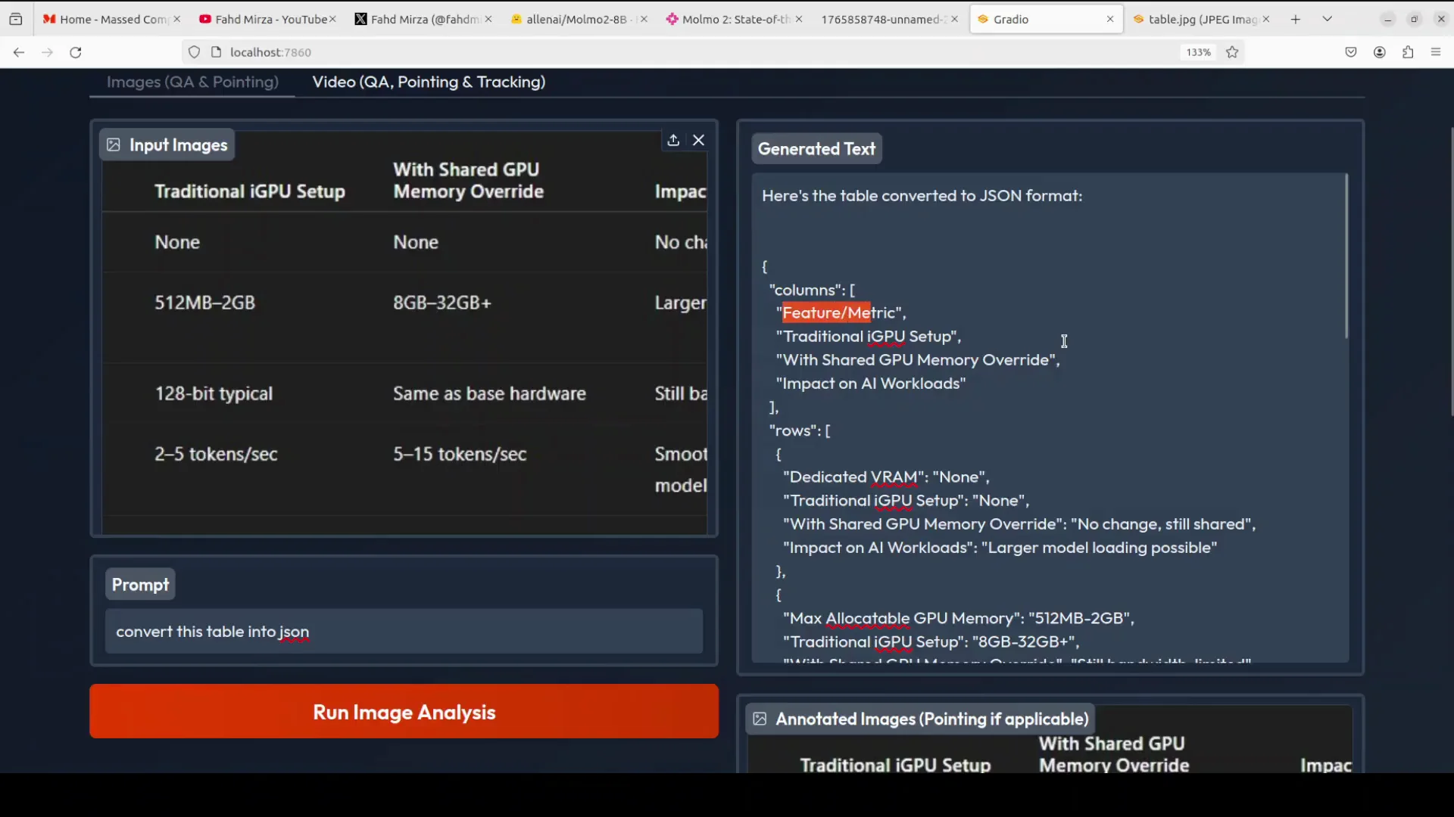Switch to the allenai/Molmo2-8B browser tab
Image resolution: width=1454 pixels, height=817 pixels.
(576, 19)
